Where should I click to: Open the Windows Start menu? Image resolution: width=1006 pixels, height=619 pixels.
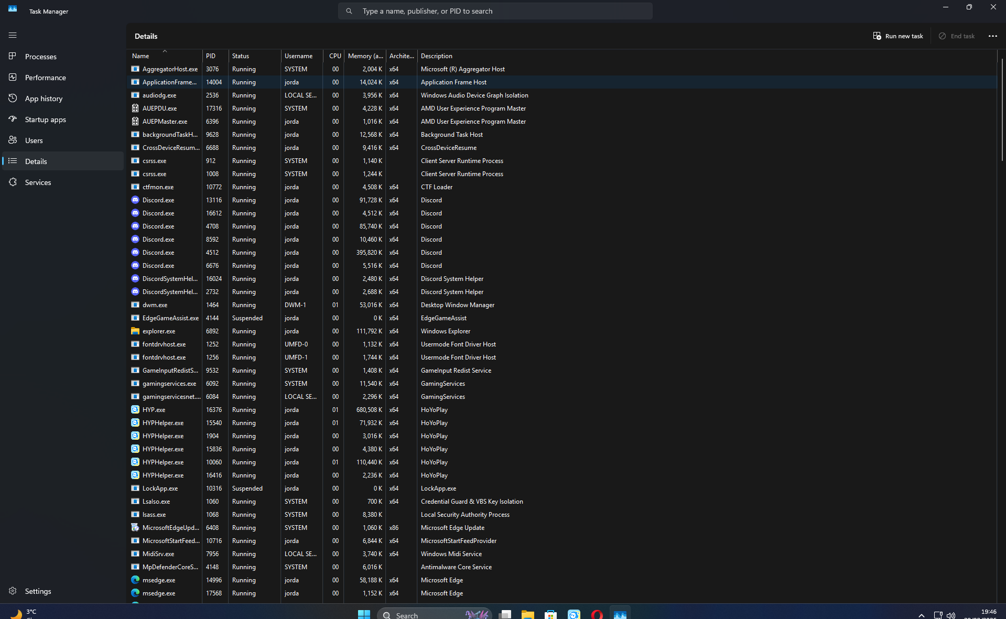[x=364, y=614]
